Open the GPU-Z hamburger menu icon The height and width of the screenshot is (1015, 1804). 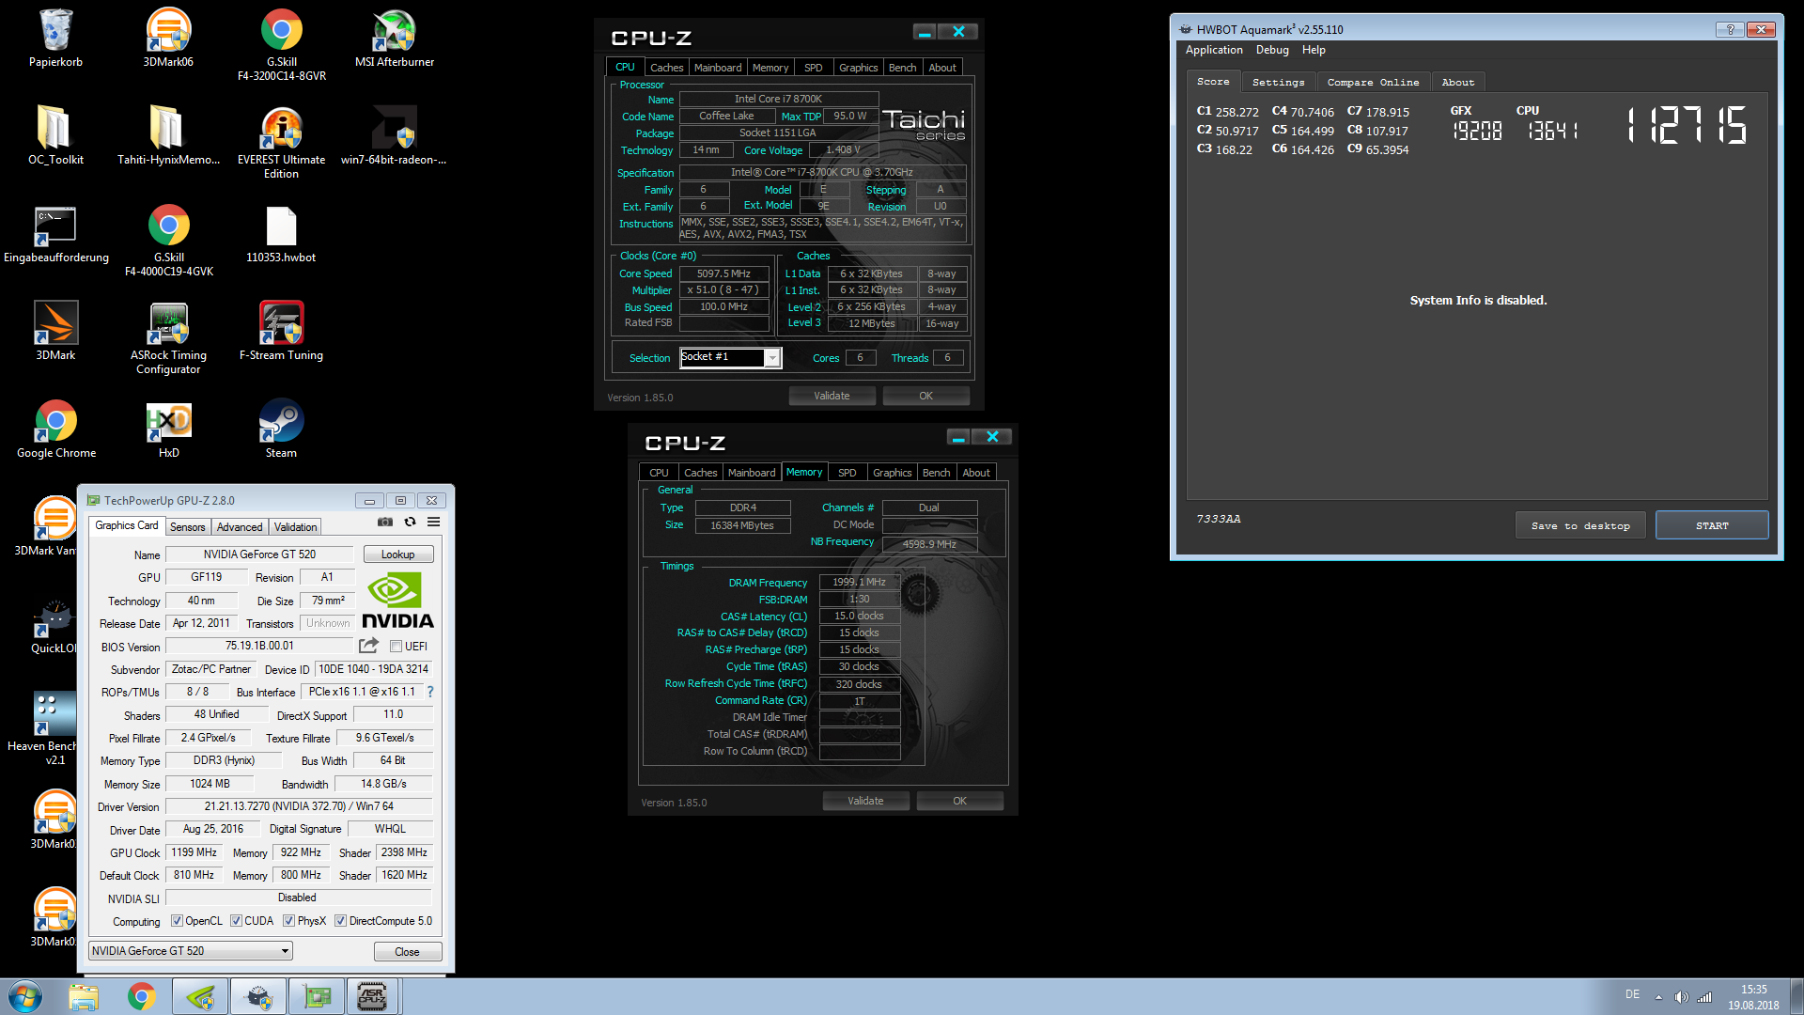tap(433, 522)
